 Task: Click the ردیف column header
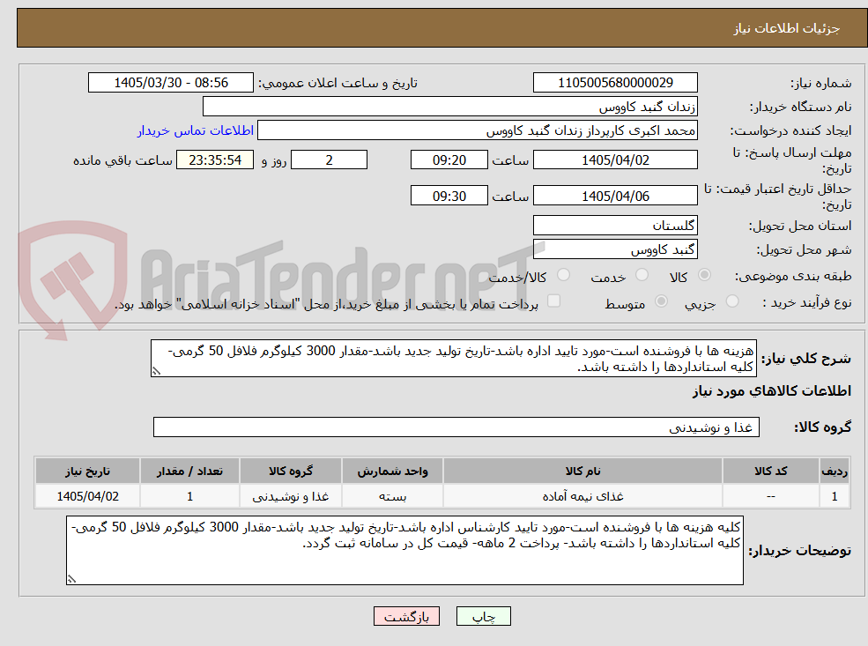click(835, 472)
